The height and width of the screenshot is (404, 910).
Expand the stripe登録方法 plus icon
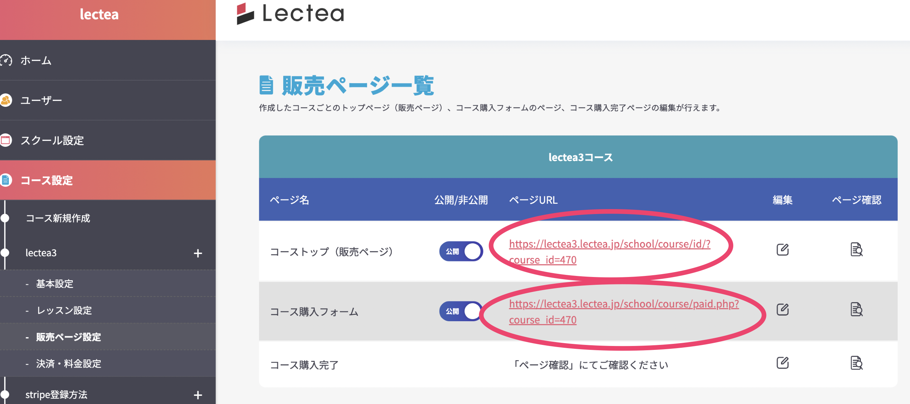[x=198, y=395]
